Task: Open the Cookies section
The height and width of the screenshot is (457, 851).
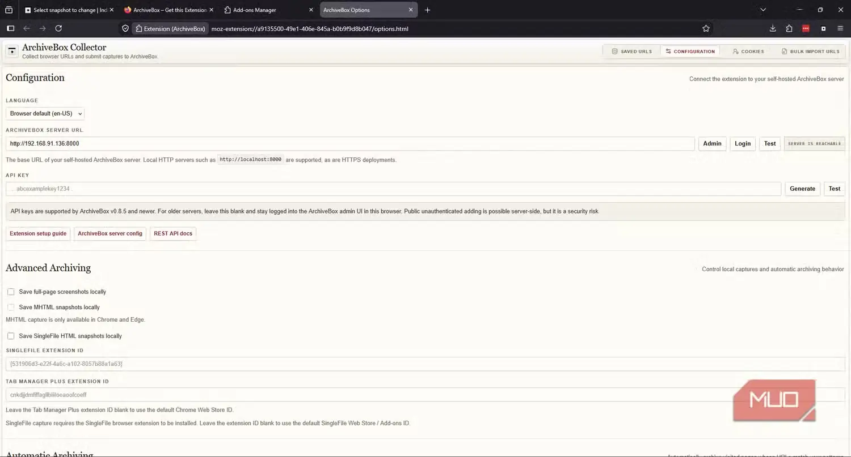Action: click(748, 52)
